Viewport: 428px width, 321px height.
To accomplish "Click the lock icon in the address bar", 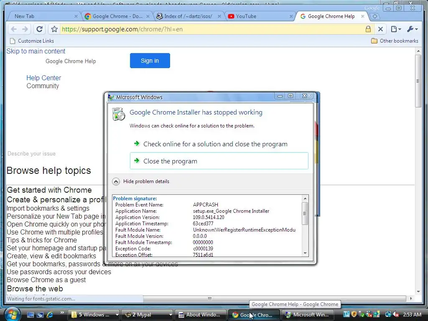I will (x=368, y=29).
